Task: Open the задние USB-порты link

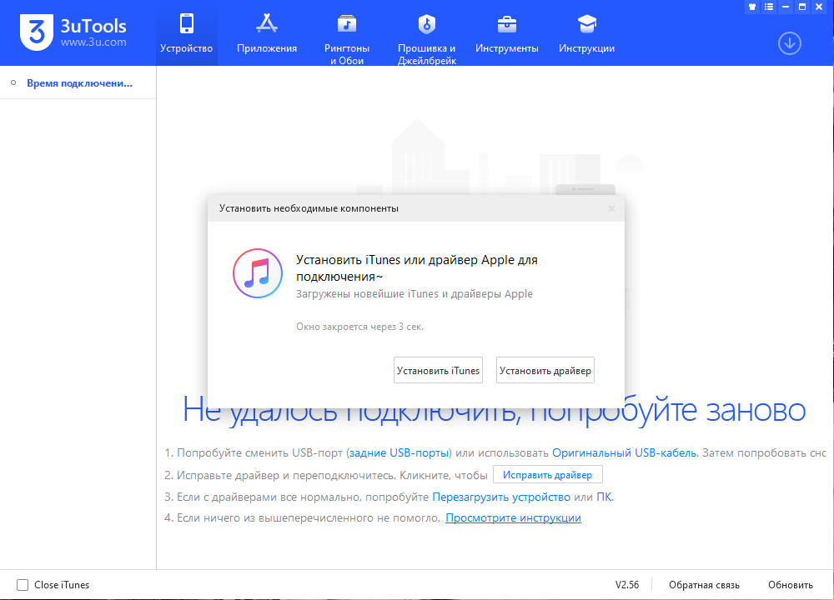Action: (x=399, y=452)
